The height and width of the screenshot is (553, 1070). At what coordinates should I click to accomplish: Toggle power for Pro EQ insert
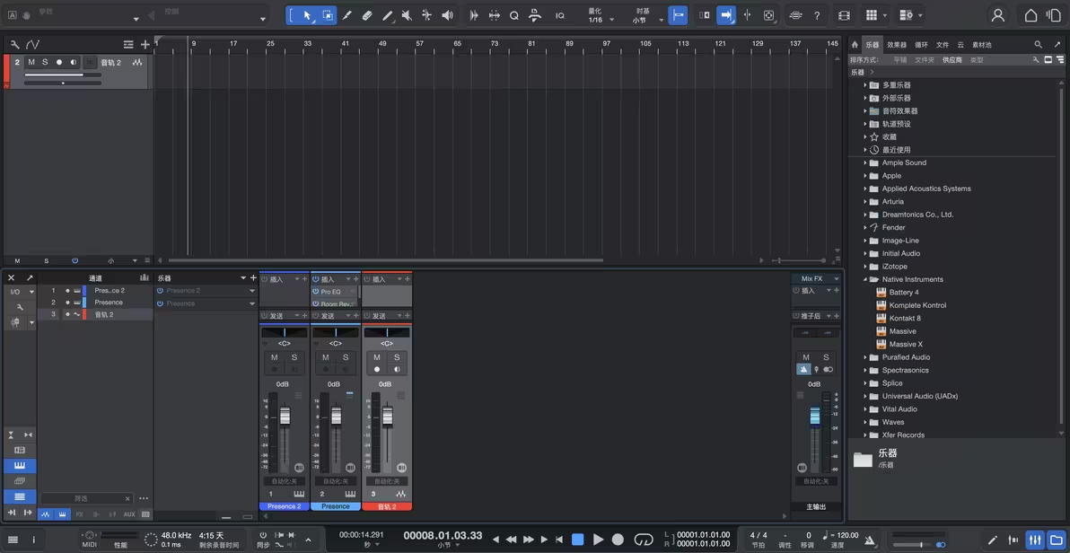pos(316,292)
